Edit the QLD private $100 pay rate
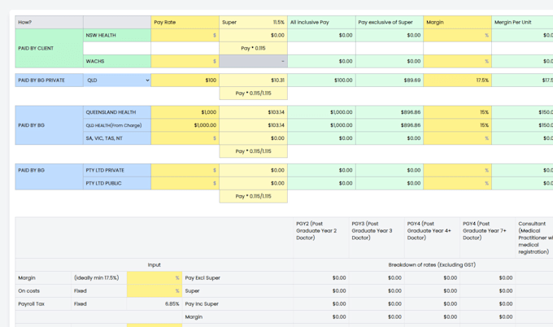Viewport: 553px width, 327px height. tap(185, 80)
